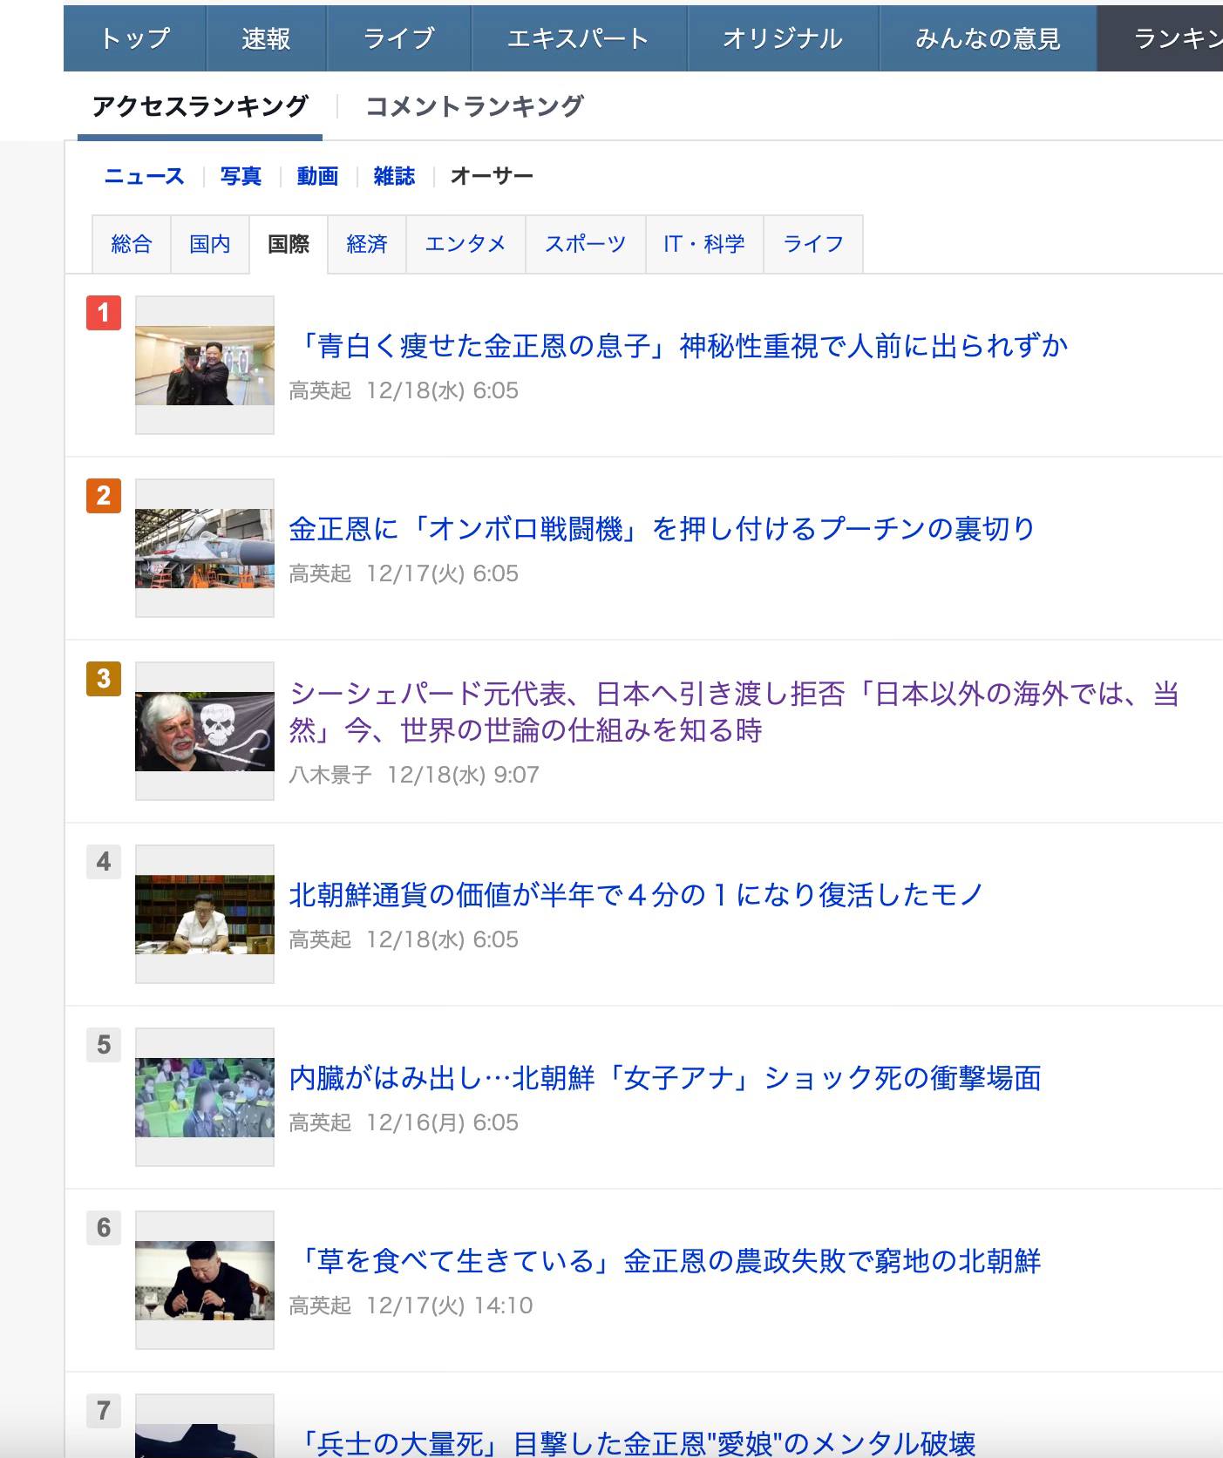Click the orange rank 2 badge
1223x1458 pixels.
pyautogui.click(x=104, y=496)
